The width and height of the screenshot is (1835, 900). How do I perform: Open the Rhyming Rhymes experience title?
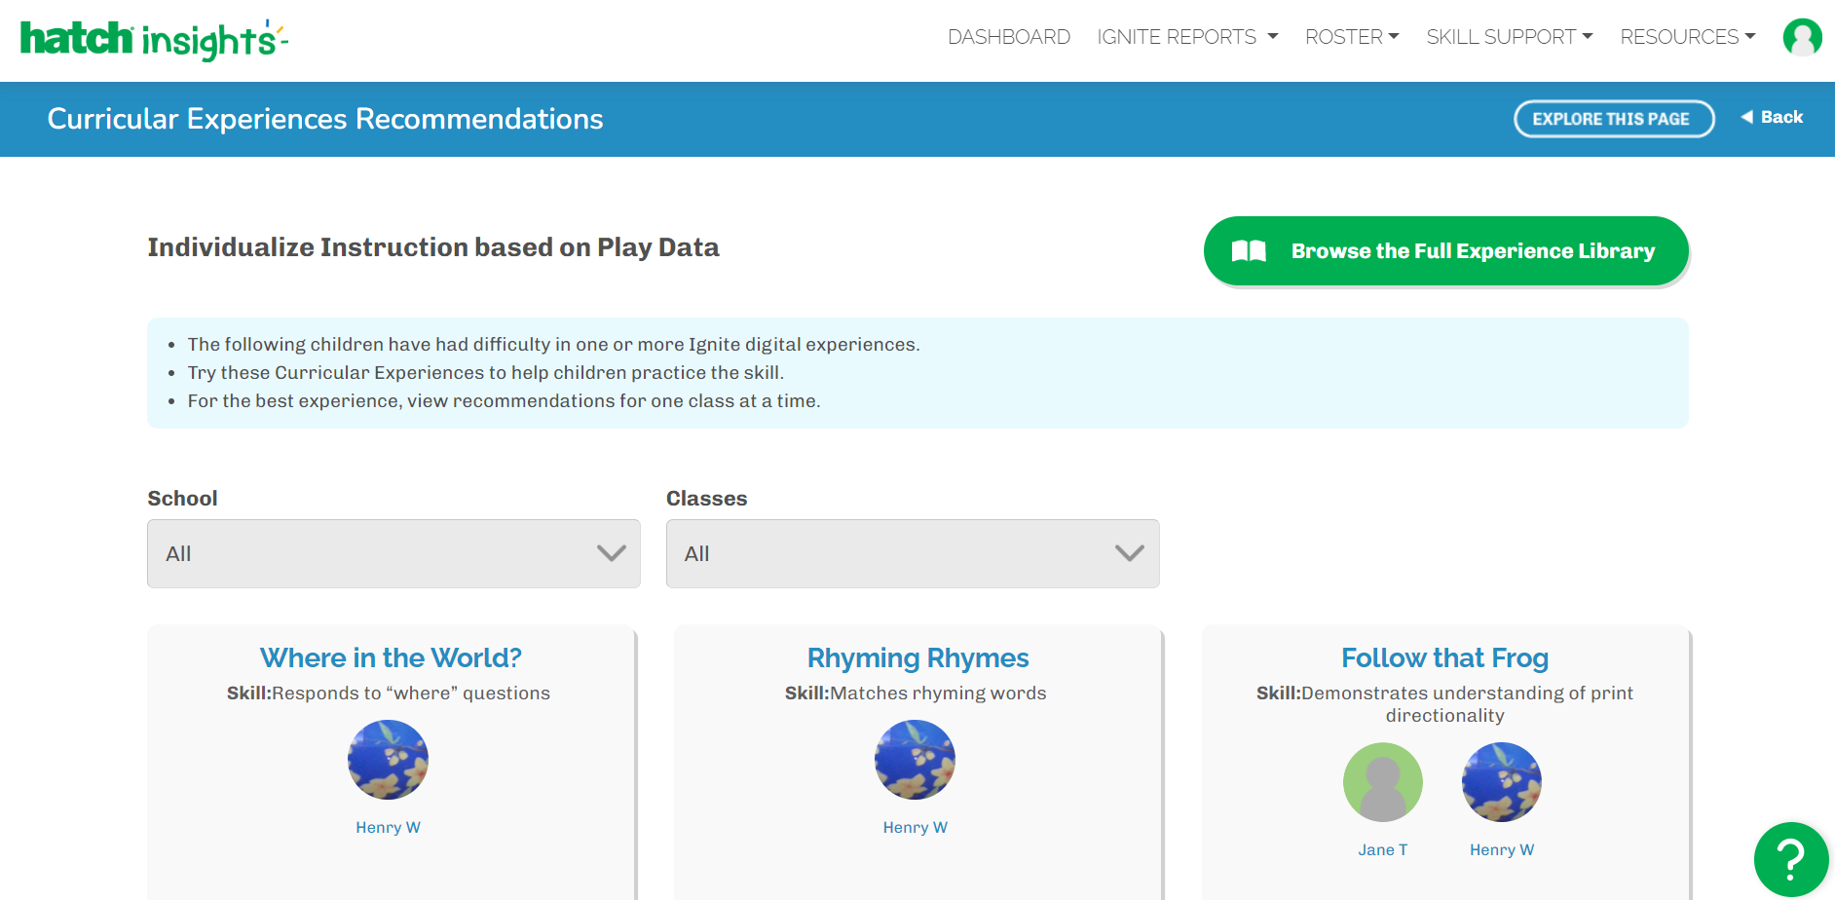point(917,658)
